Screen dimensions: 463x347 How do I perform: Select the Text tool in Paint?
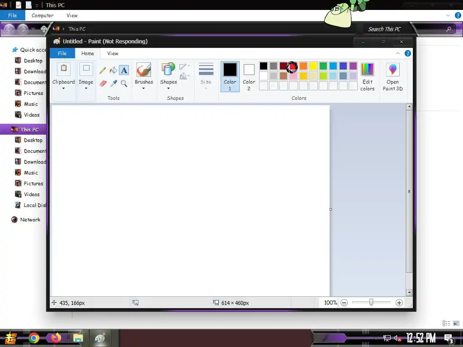pyautogui.click(x=124, y=70)
